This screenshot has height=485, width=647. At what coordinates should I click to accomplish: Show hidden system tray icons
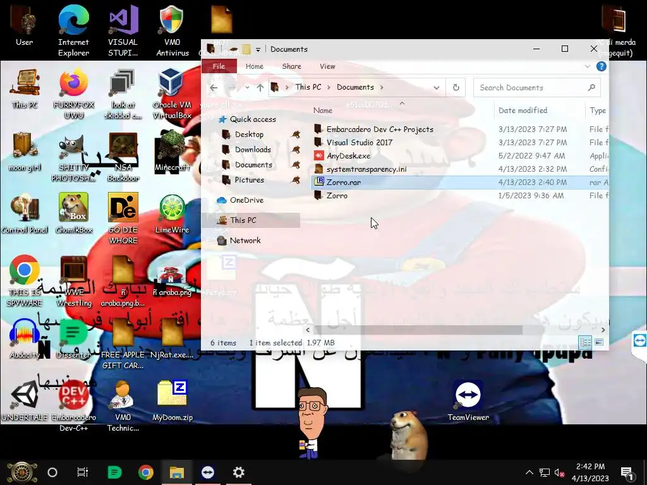click(529, 472)
